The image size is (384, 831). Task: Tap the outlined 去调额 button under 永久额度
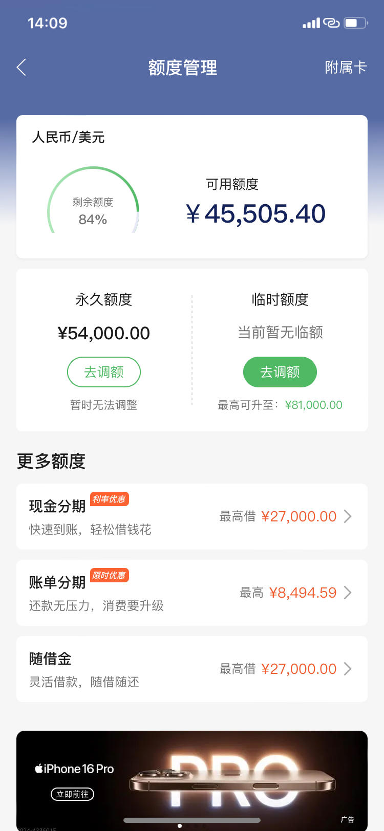[x=104, y=372]
